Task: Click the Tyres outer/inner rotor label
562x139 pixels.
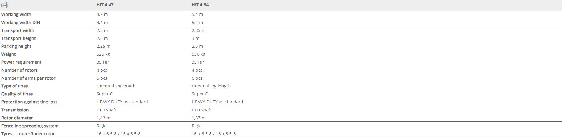Action: click(28, 134)
